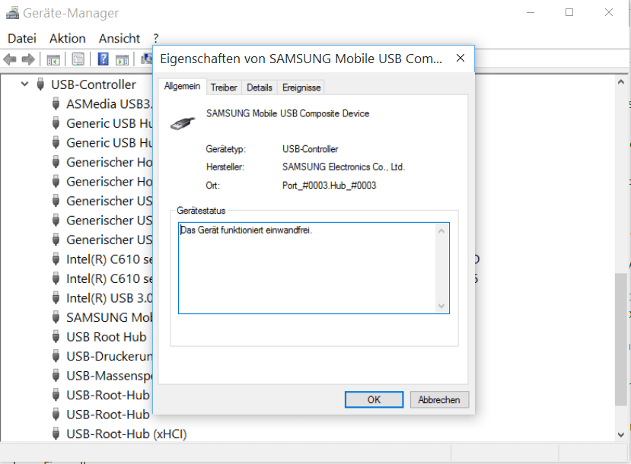The image size is (631, 464).
Task: Click the Abbrechen button
Action: (x=439, y=399)
